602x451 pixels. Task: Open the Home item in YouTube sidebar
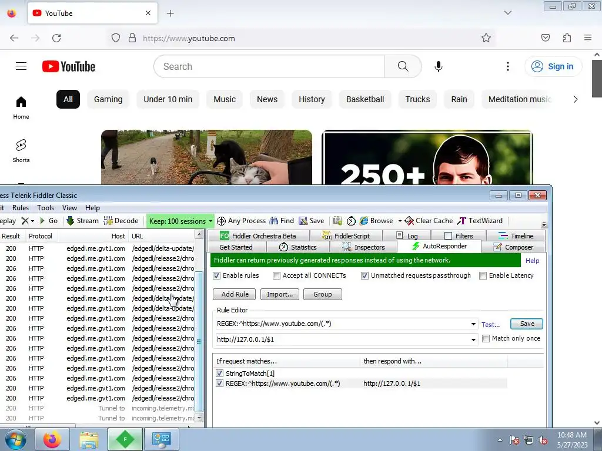[21, 108]
